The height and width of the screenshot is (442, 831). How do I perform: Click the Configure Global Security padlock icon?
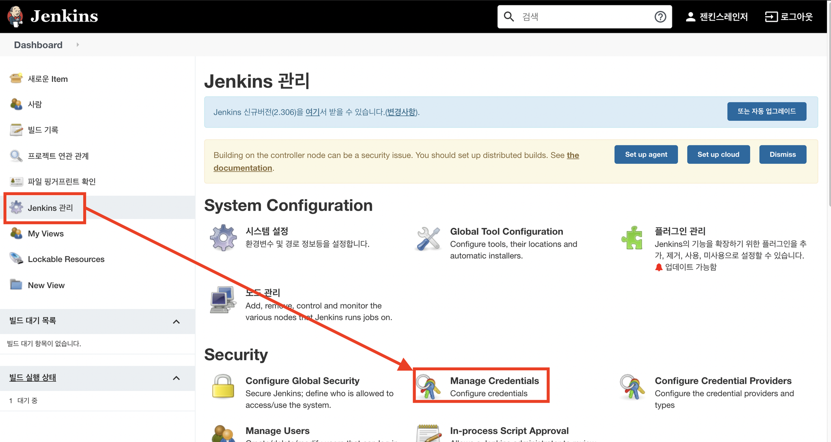223,386
